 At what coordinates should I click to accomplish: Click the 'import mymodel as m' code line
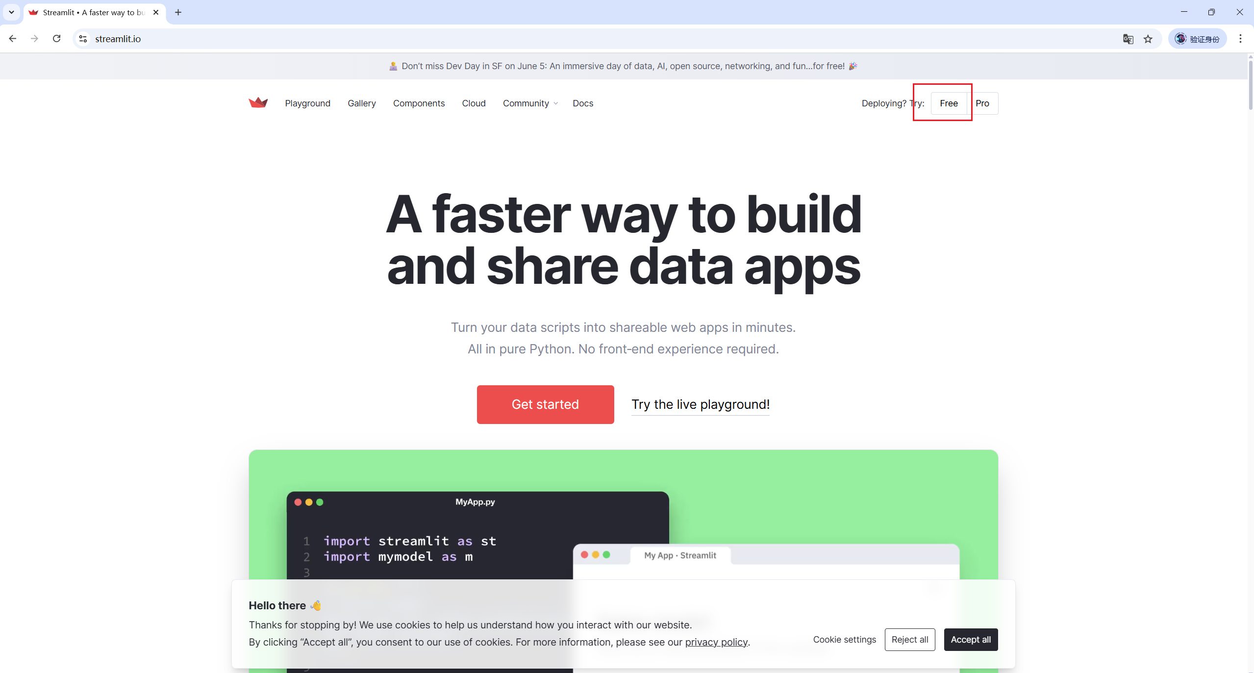(398, 557)
